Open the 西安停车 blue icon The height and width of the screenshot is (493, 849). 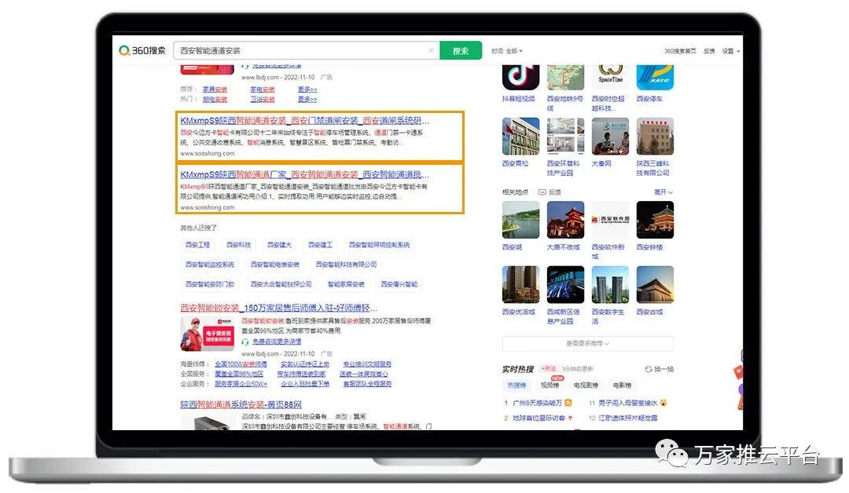[x=654, y=75]
